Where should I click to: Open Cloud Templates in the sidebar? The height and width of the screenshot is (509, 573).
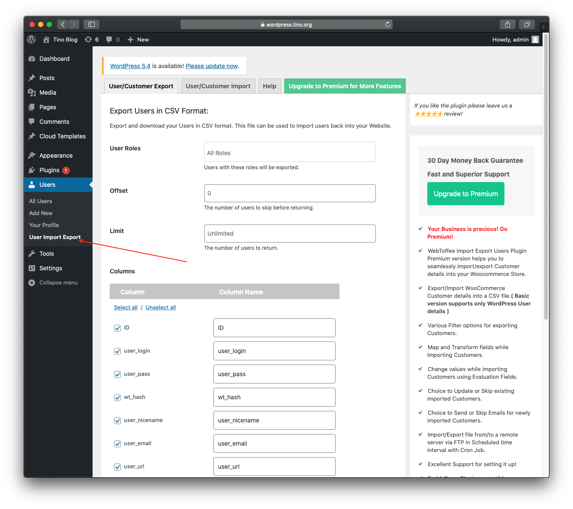[62, 136]
